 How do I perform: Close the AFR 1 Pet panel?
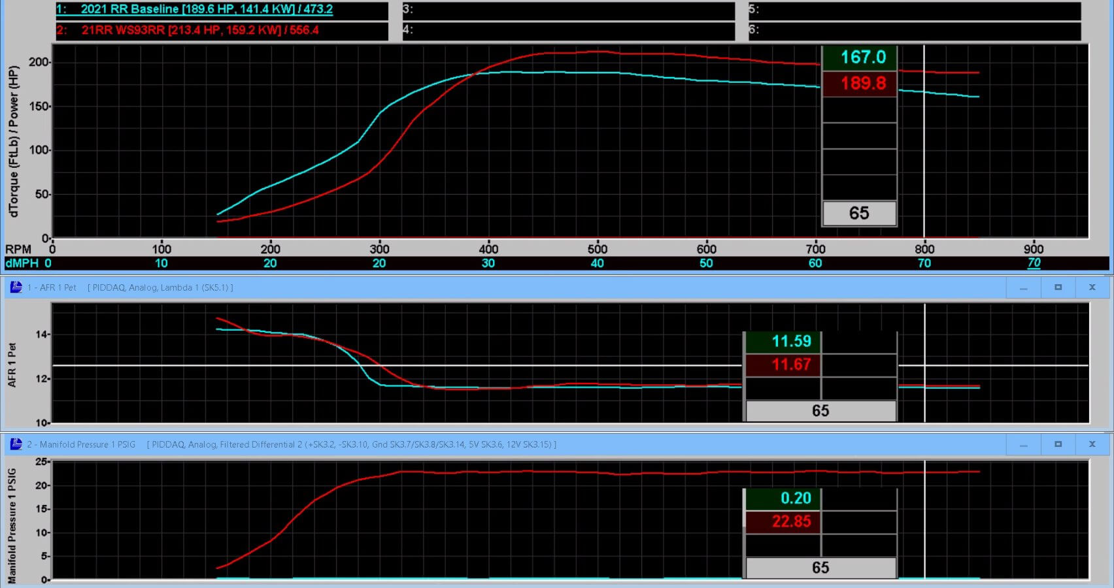[1092, 287]
